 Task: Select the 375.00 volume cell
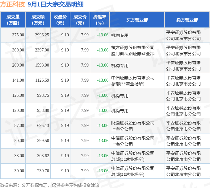pyautogui.click(x=18, y=35)
